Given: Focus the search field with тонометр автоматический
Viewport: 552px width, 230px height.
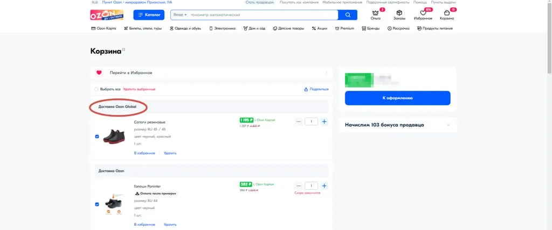Looking at the screenshot, I should click(x=263, y=15).
